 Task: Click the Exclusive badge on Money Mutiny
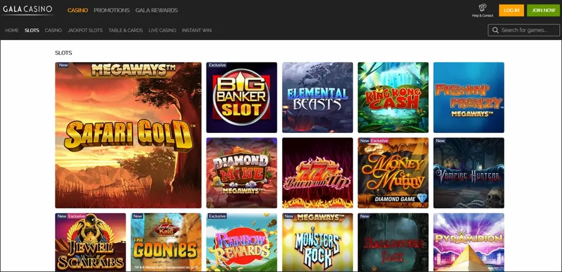click(x=379, y=141)
